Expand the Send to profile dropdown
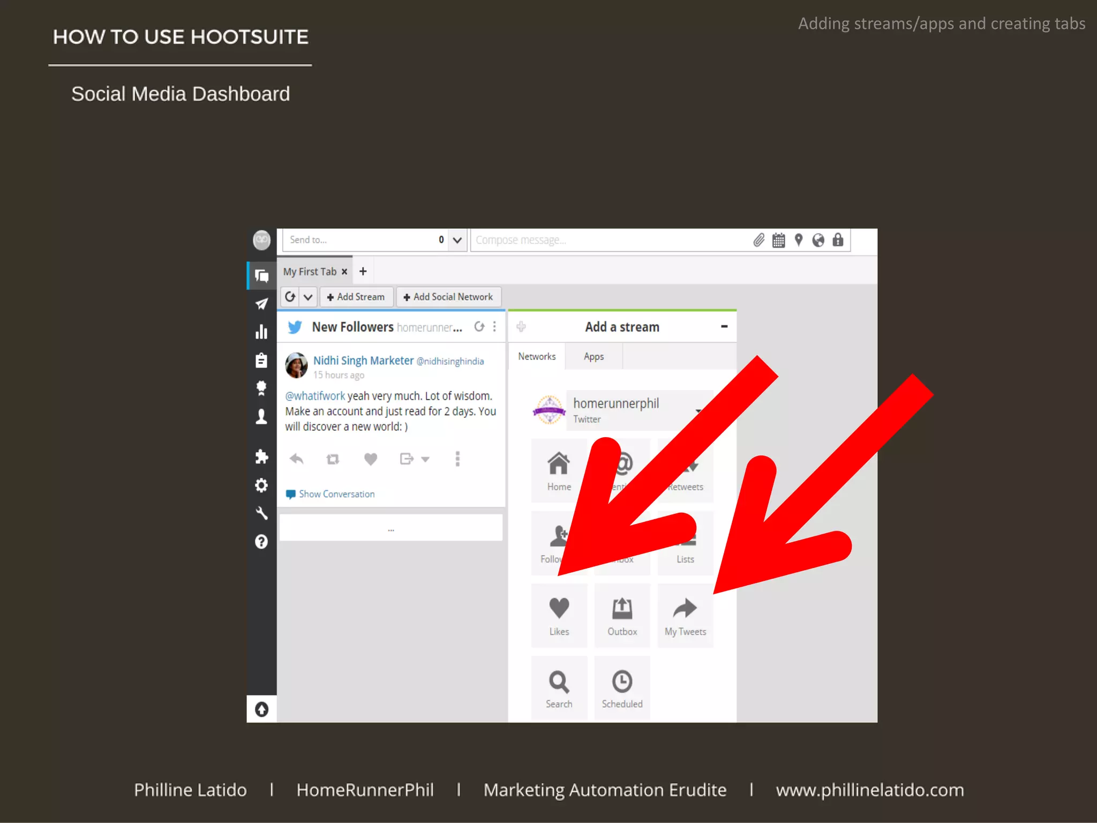Viewport: 1097px width, 823px height. pyautogui.click(x=457, y=240)
